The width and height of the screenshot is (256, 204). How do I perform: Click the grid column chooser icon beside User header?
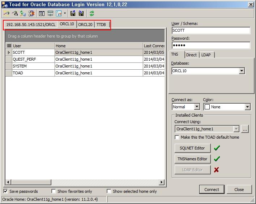(9, 46)
